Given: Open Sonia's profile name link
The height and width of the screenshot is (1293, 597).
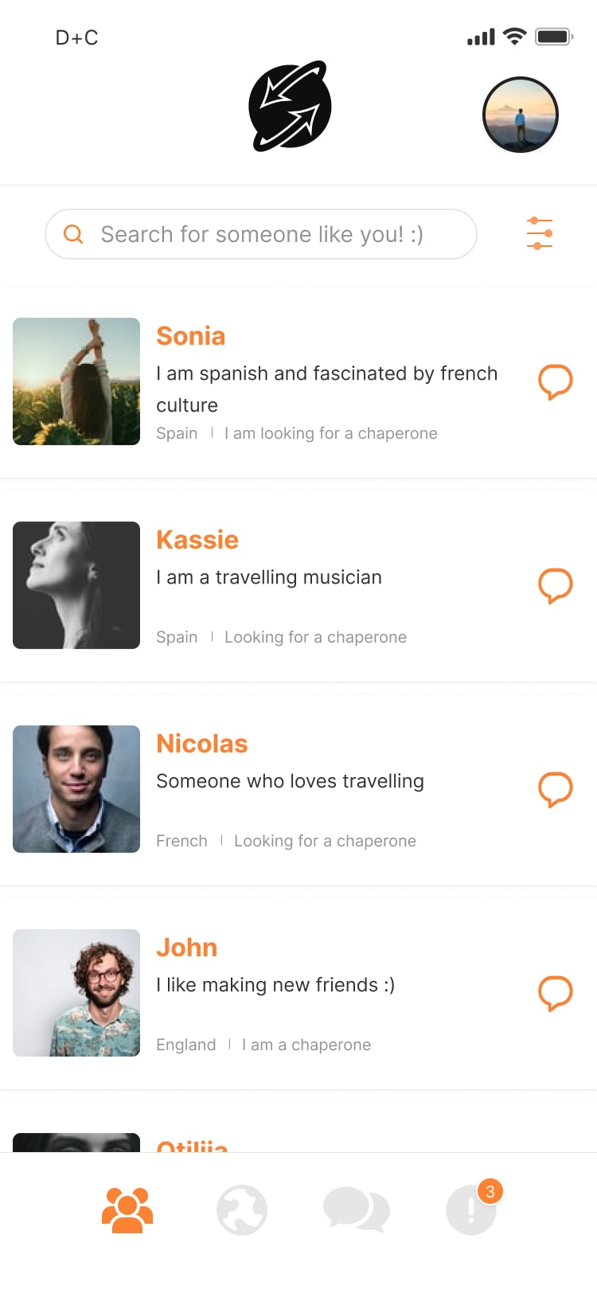Looking at the screenshot, I should 191,336.
